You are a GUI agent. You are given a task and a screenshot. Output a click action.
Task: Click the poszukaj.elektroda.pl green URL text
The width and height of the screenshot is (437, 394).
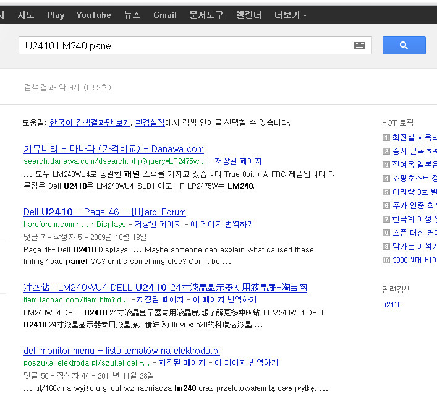87,363
